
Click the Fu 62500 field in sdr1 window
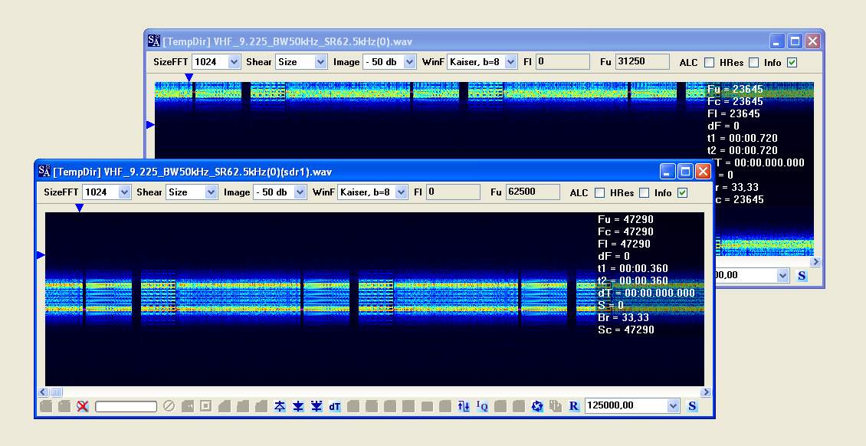click(x=533, y=192)
